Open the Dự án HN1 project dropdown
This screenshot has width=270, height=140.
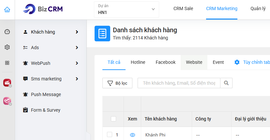pyautogui.click(x=127, y=9)
